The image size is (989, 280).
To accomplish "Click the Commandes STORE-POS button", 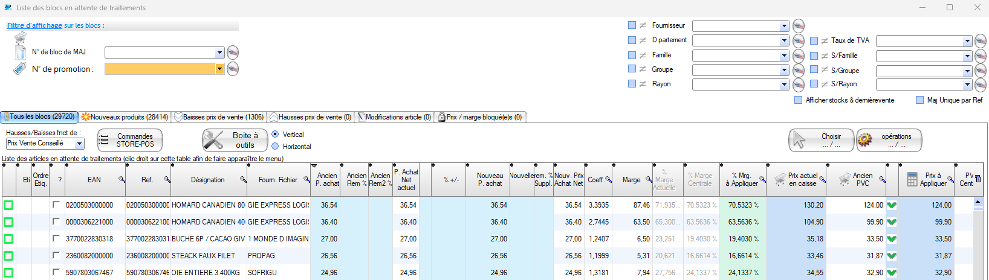I will [130, 141].
